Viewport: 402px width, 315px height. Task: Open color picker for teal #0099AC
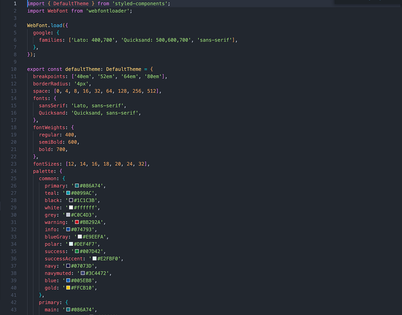(68, 193)
